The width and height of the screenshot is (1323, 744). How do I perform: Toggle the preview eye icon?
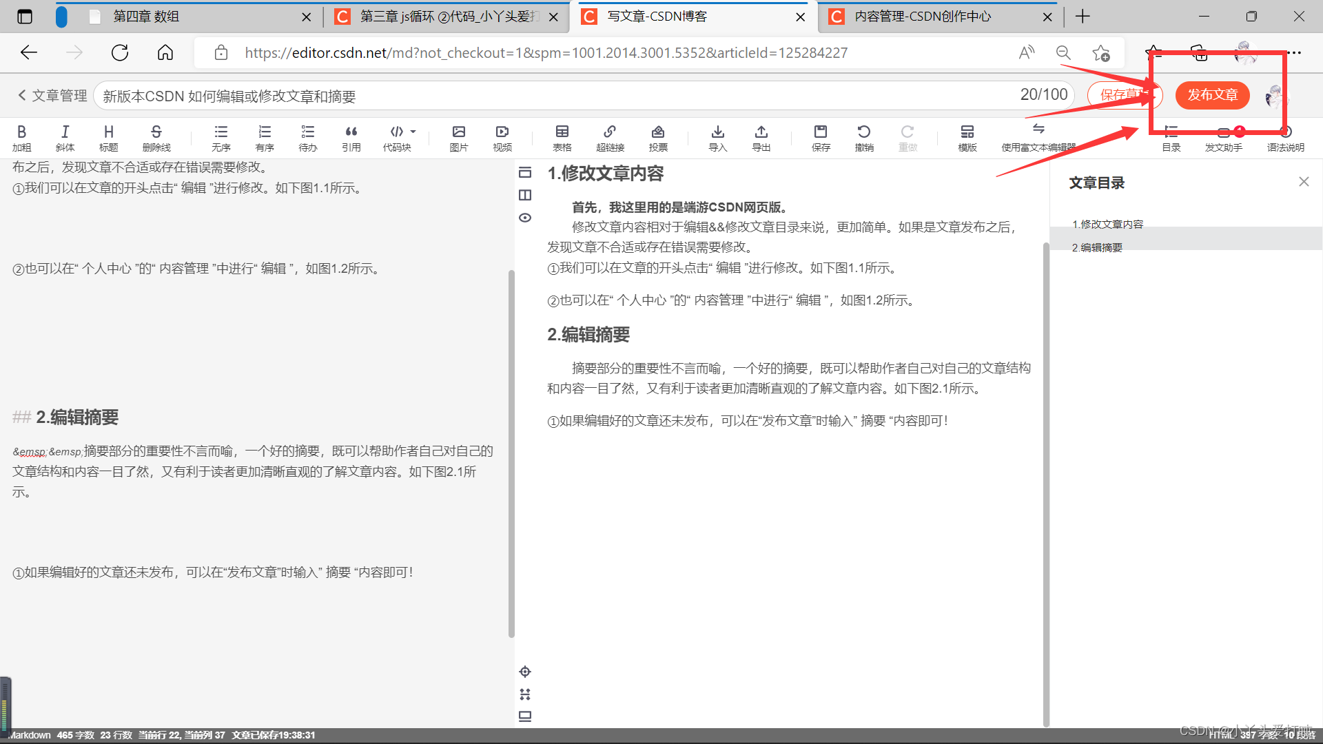525,218
